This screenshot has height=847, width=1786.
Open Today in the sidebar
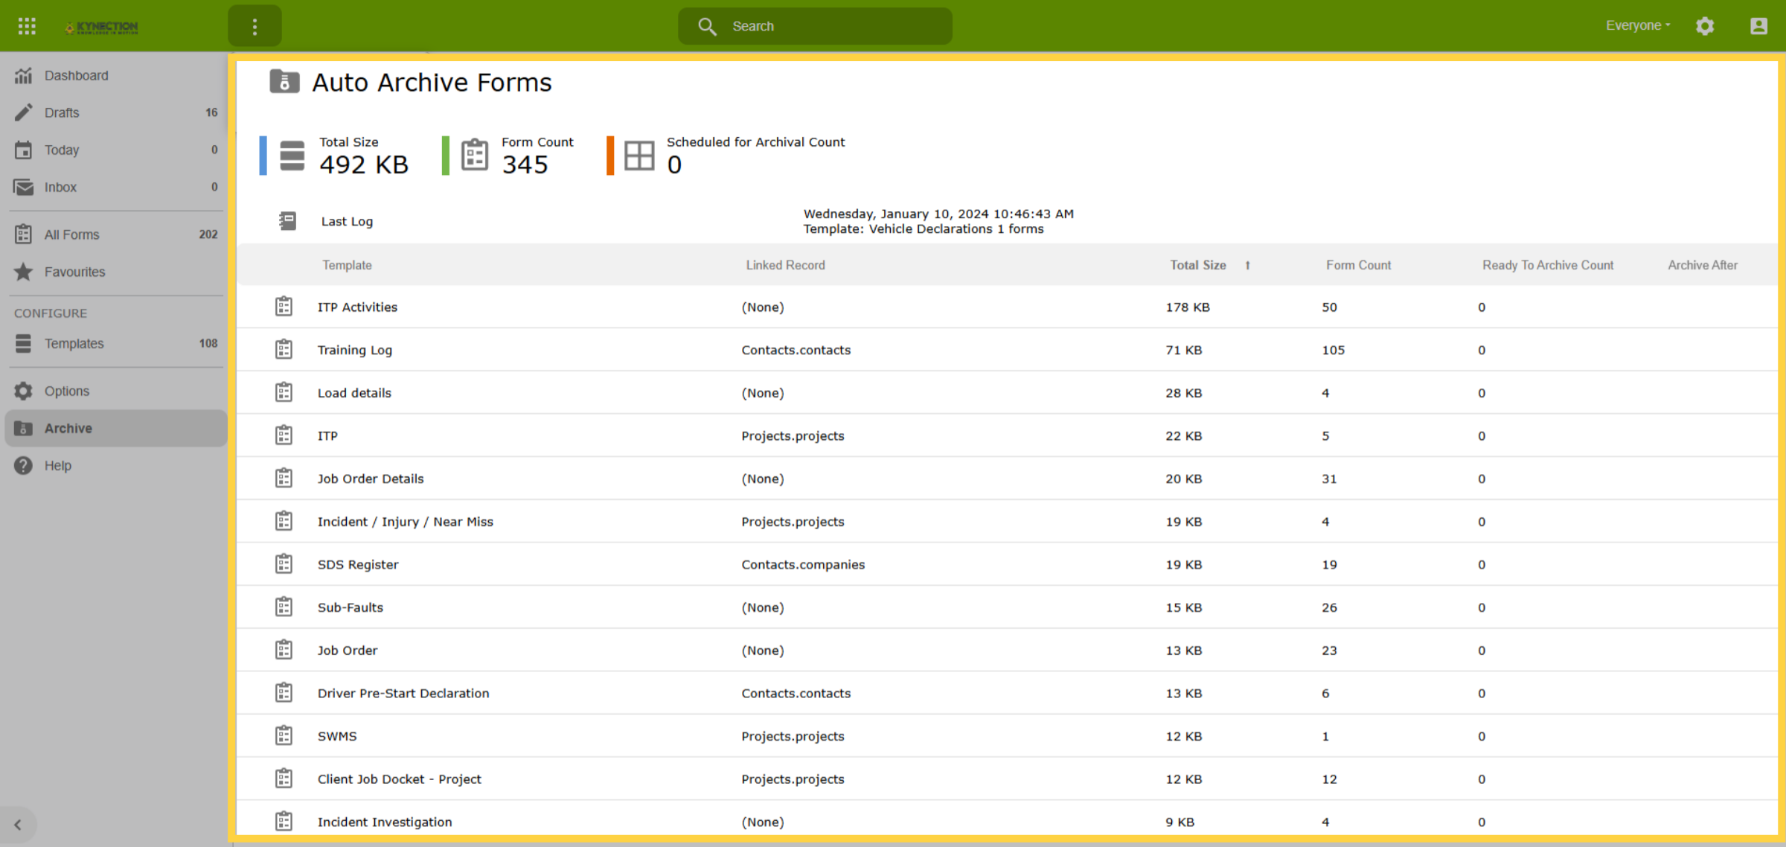coord(115,150)
